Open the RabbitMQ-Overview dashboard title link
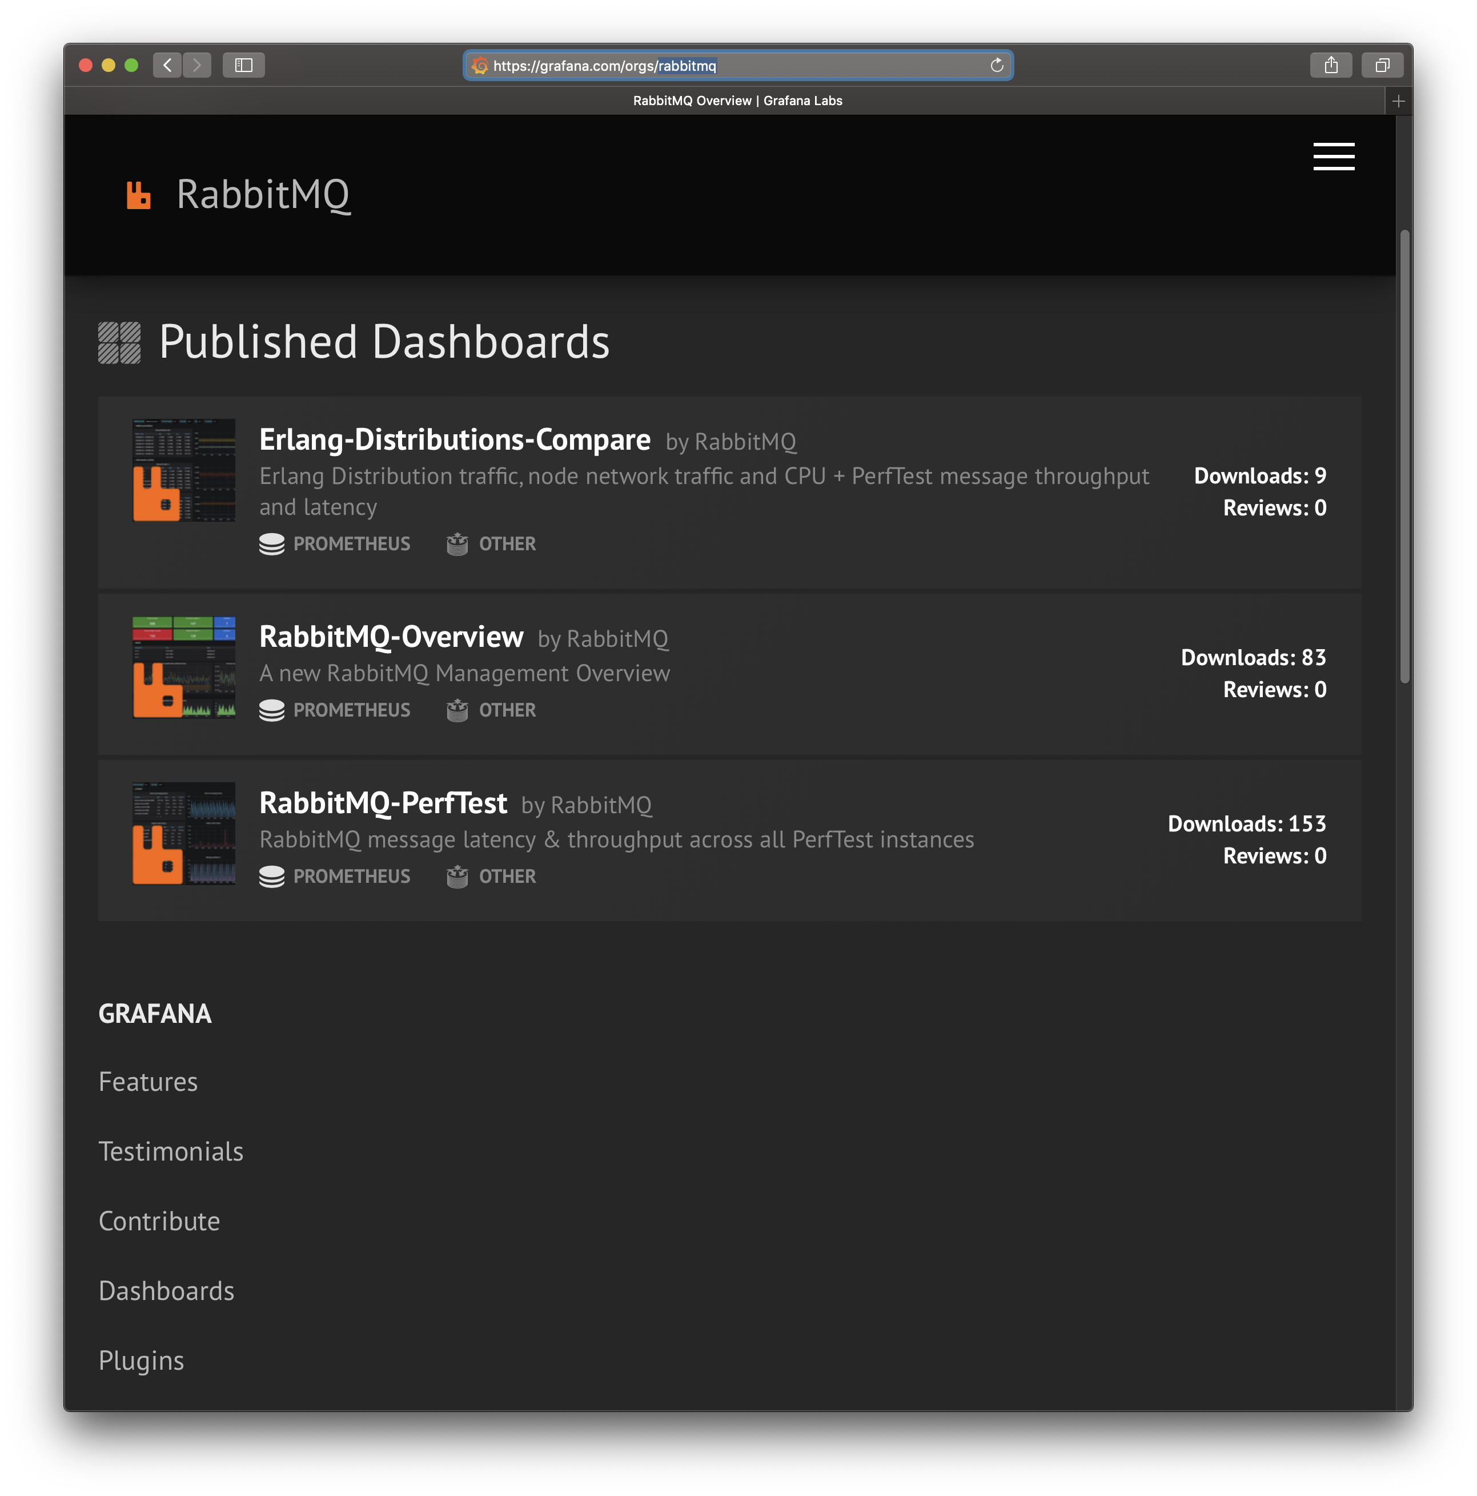Viewport: 1477px width, 1496px height. pyautogui.click(x=391, y=637)
